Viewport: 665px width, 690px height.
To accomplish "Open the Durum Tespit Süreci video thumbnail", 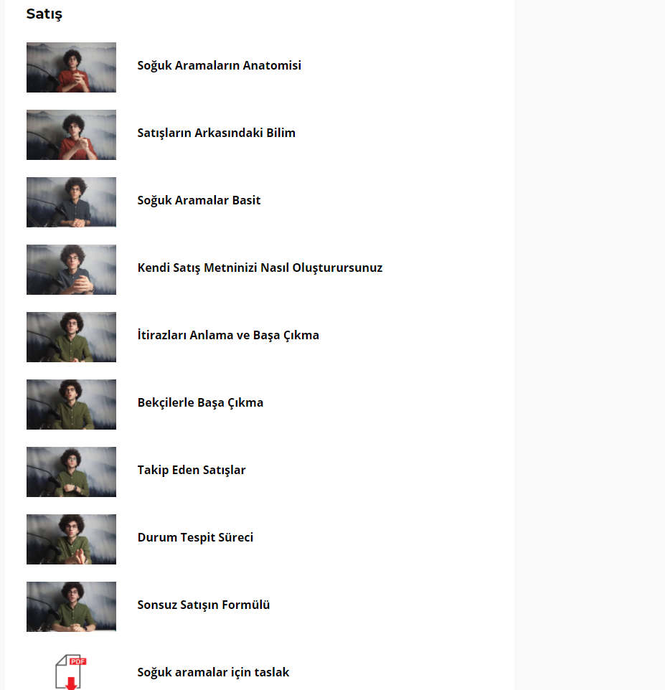I will (71, 539).
